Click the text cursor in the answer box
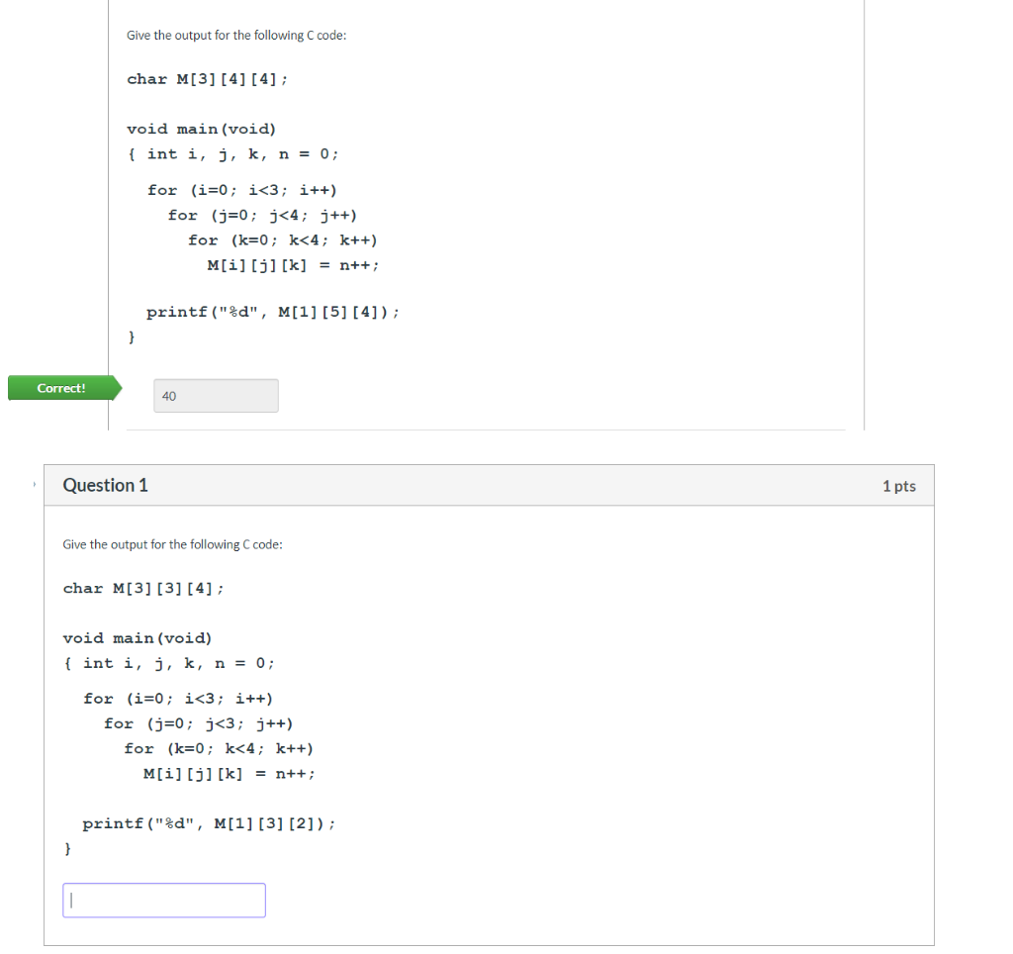 pyautogui.click(x=70, y=900)
